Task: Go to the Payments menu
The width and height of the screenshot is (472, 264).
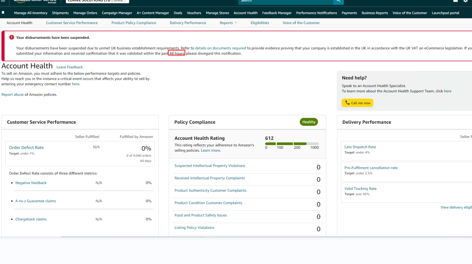Action: pyautogui.click(x=349, y=13)
